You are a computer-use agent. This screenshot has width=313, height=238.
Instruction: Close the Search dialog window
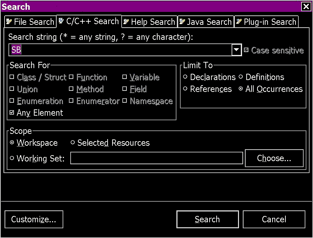306,7
